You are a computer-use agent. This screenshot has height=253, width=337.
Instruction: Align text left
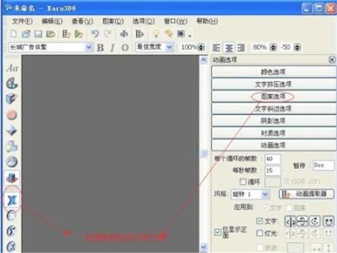pos(216,47)
